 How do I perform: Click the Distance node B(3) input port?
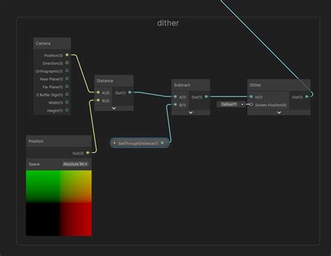click(98, 100)
